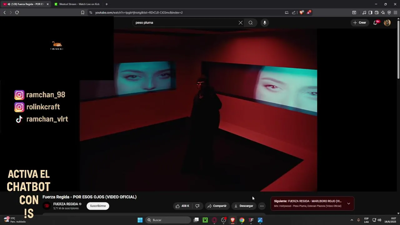
Task: Open Google Chrome from the taskbar
Action: pos(242,220)
